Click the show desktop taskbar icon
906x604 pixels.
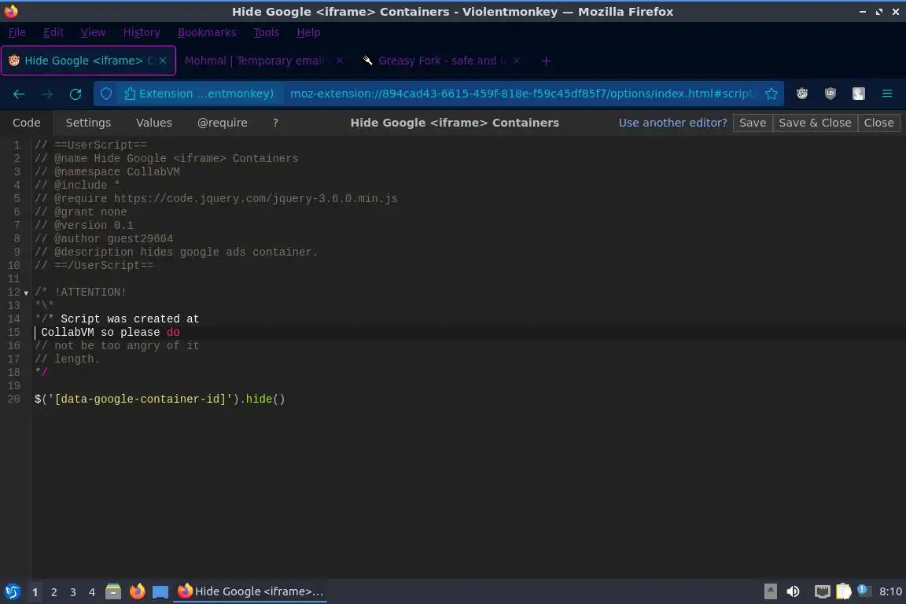point(160,591)
